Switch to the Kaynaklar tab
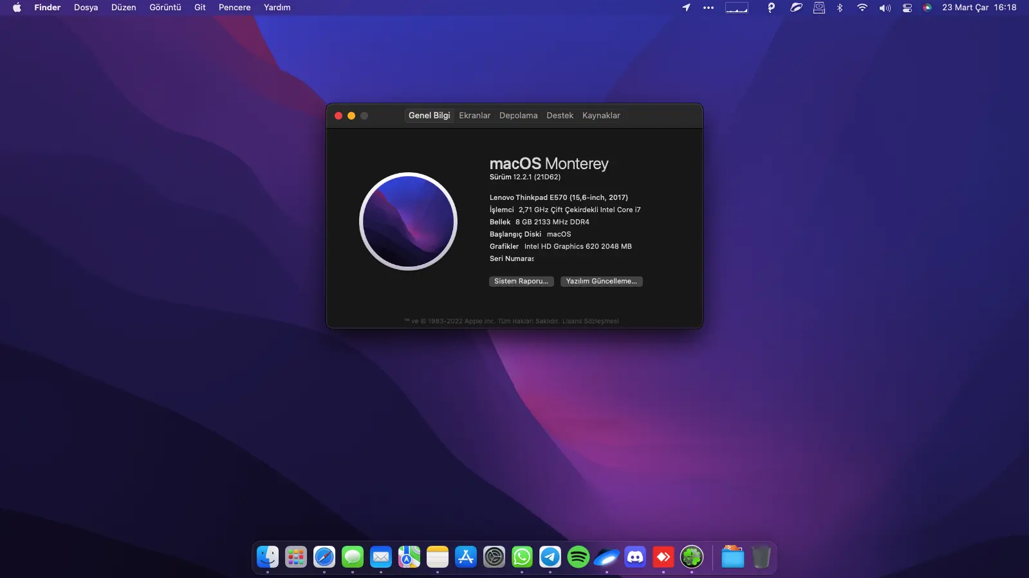 (x=601, y=116)
